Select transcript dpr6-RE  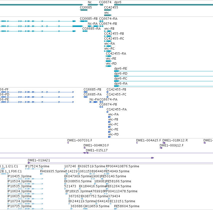point(121,69)
